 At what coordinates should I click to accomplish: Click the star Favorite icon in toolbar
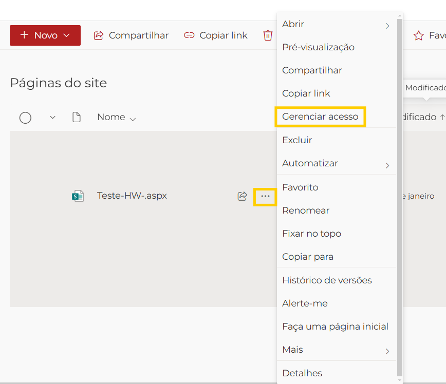(x=419, y=35)
